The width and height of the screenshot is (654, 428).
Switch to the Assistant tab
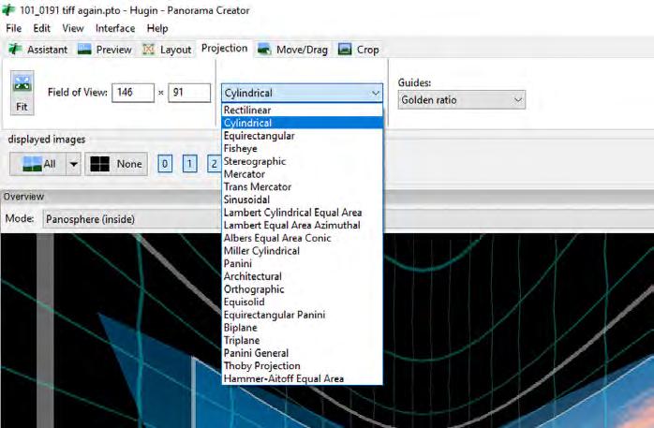coord(38,50)
